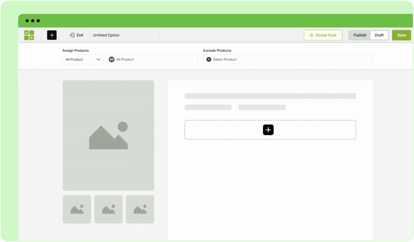Viewport: 414px width, 242px height.
Task: Switch status to Publish
Action: tap(360, 35)
